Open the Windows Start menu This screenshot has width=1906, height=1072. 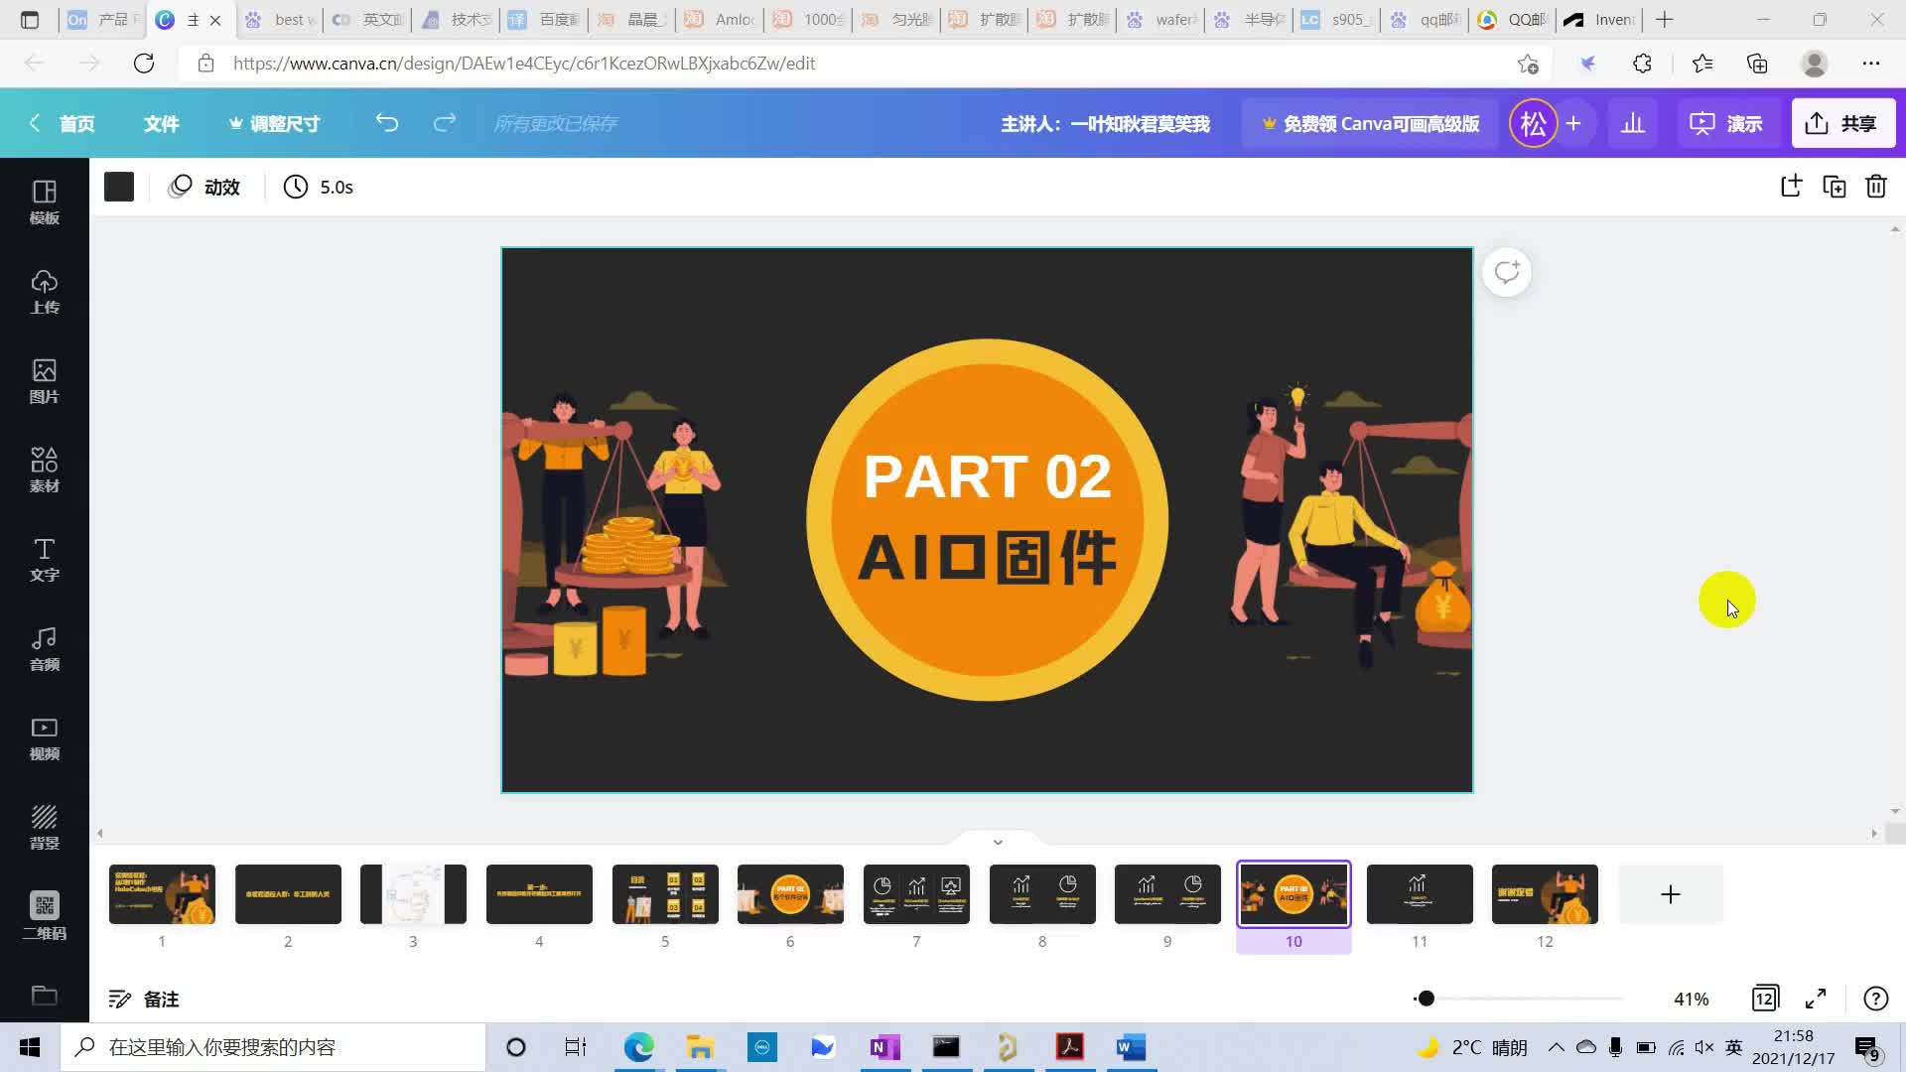pyautogui.click(x=30, y=1047)
